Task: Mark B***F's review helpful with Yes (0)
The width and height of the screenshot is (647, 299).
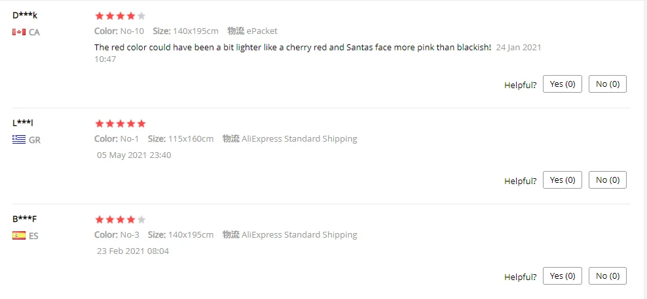Action: tap(562, 276)
